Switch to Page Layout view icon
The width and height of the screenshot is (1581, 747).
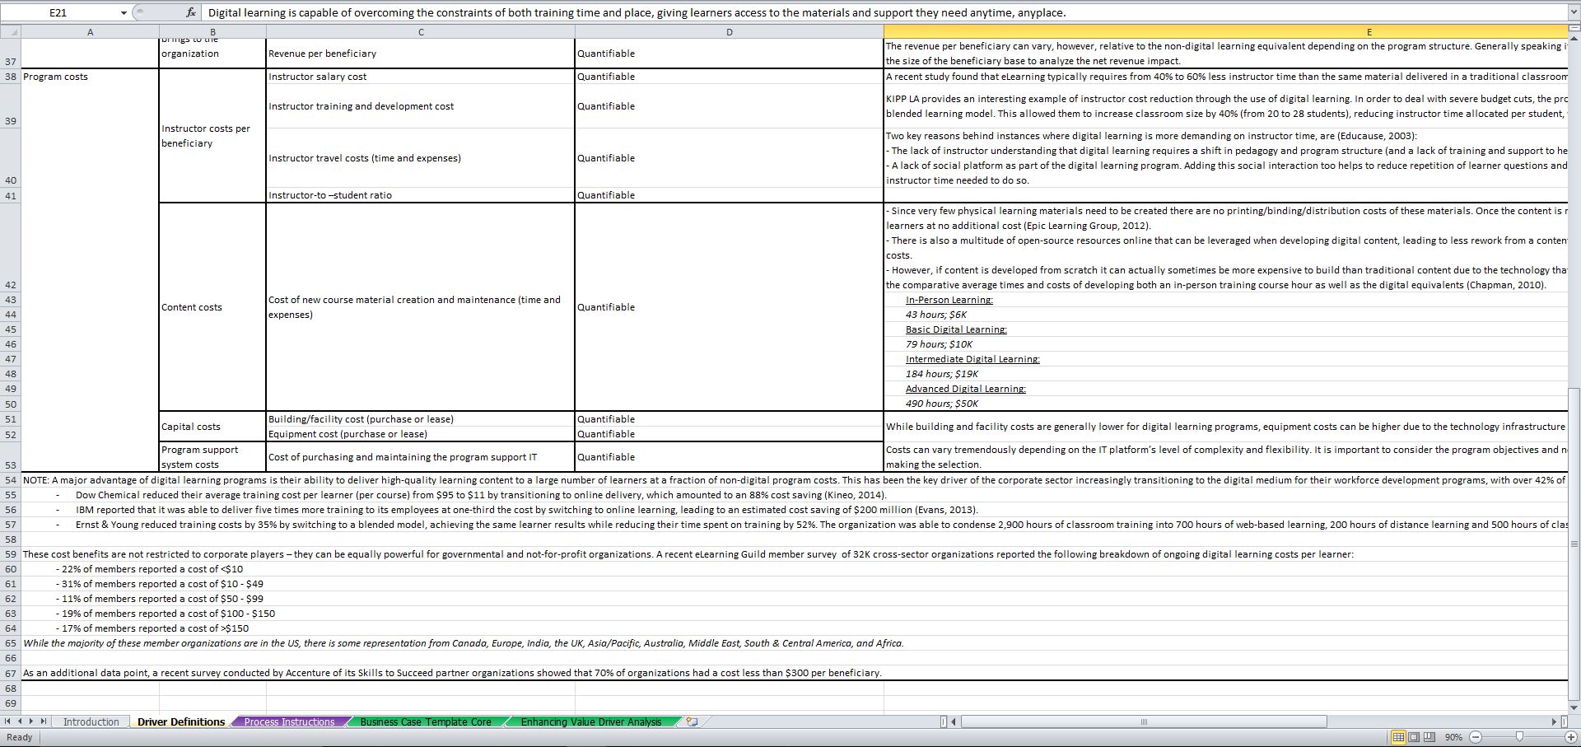[x=1414, y=737]
